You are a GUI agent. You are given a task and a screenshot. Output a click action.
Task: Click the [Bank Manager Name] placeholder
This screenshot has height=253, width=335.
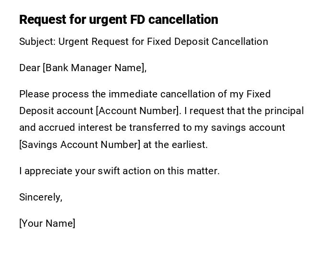click(x=94, y=68)
